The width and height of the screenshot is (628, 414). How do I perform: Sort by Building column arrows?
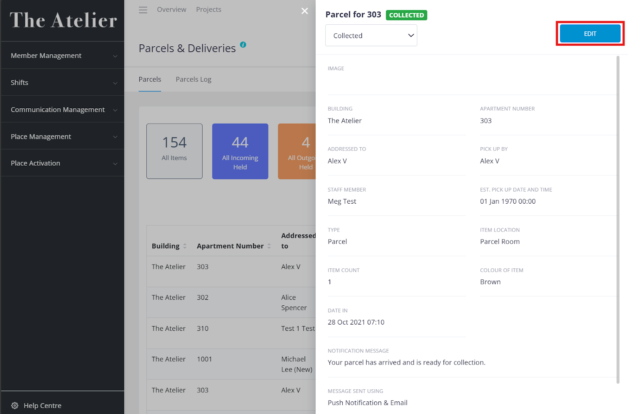pyautogui.click(x=185, y=246)
